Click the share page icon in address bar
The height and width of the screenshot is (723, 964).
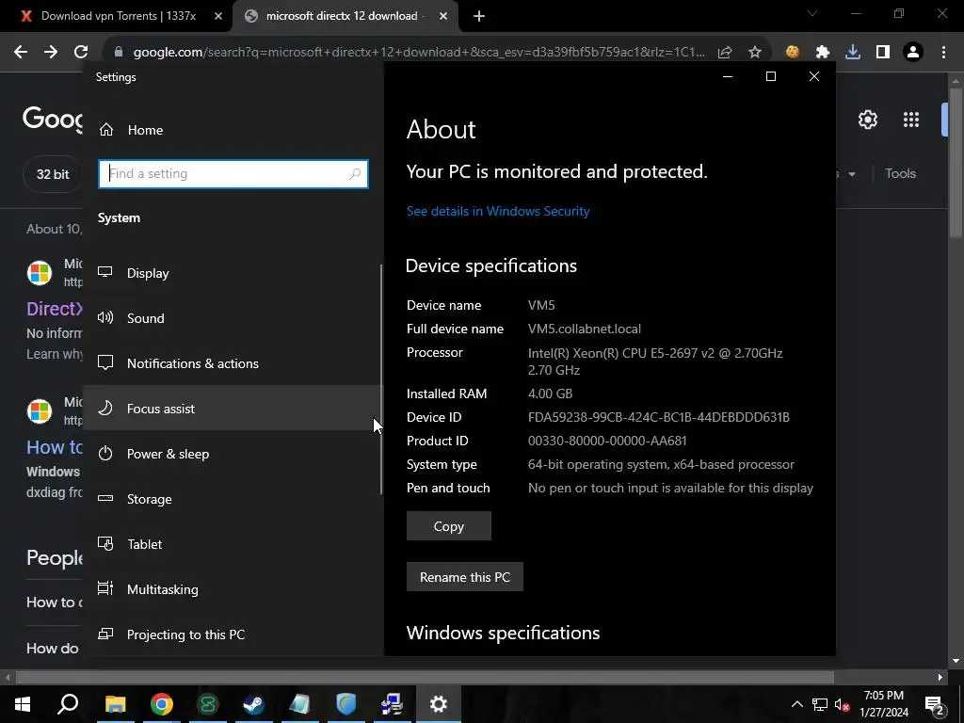click(725, 53)
